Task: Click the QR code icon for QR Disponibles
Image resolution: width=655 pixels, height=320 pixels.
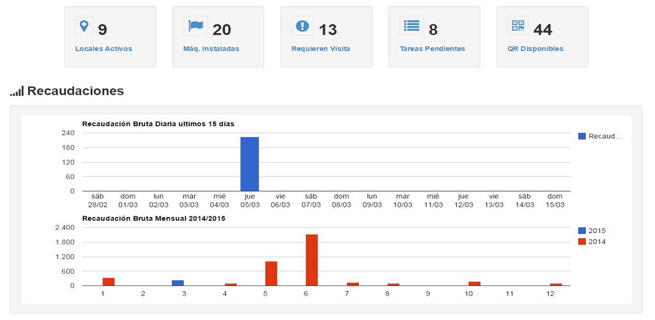Action: (518, 26)
